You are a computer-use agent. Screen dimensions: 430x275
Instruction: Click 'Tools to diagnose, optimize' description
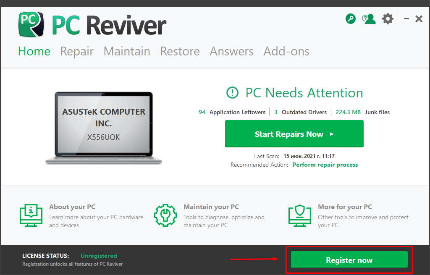[224, 221]
